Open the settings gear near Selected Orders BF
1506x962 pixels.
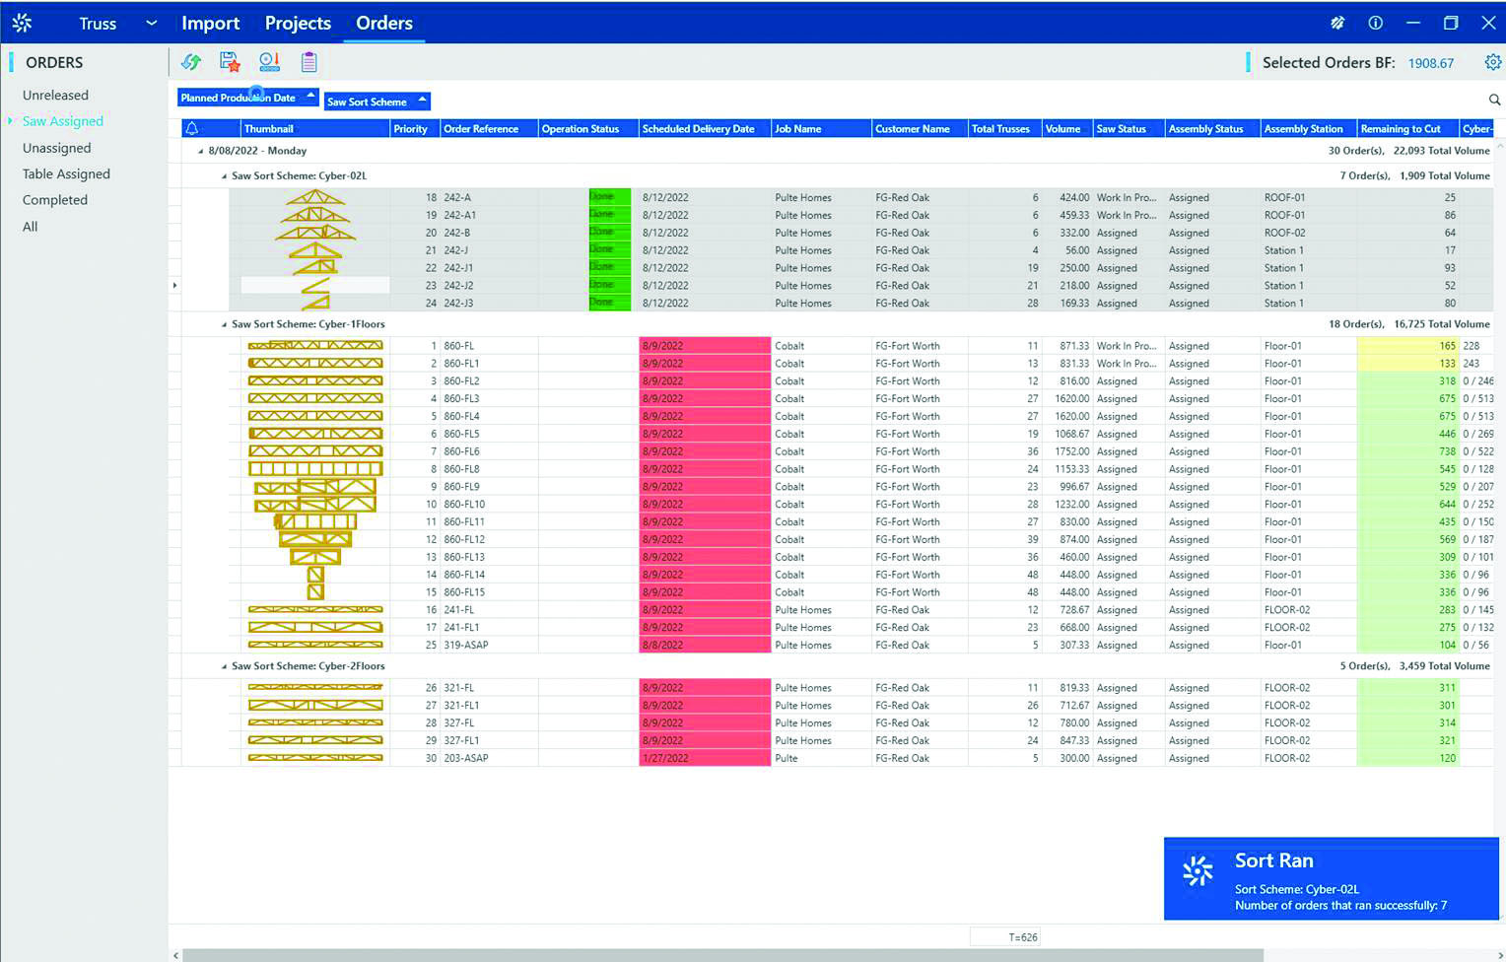[1493, 61]
